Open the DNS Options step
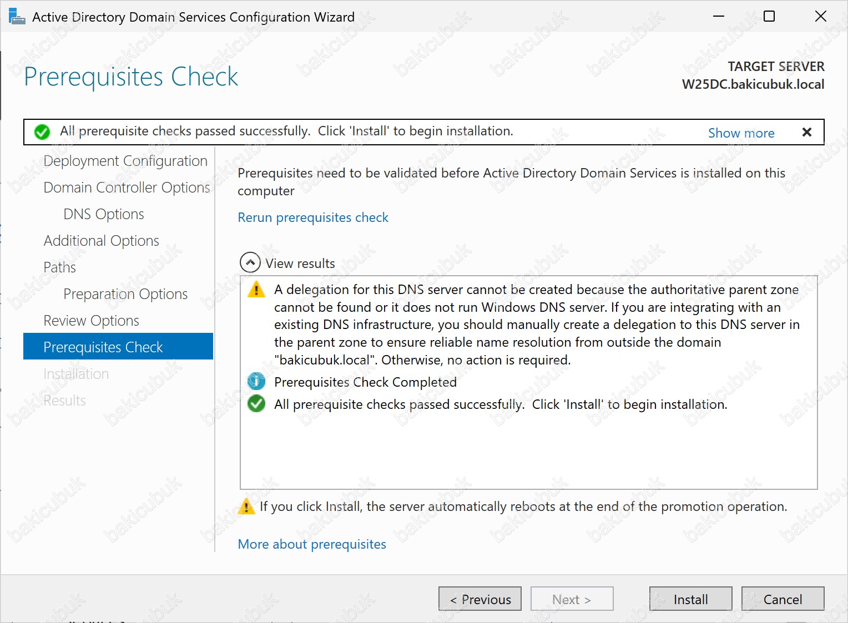The height and width of the screenshot is (623, 848). click(104, 214)
